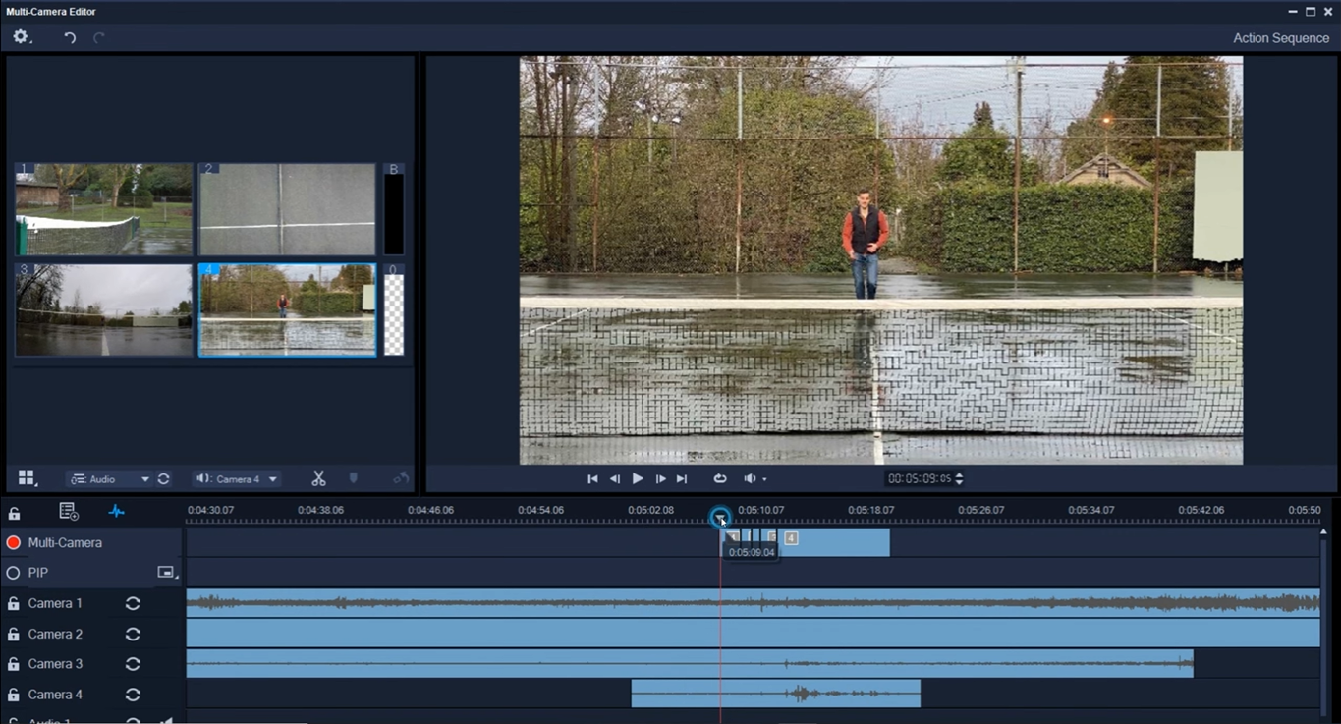Lock the Camera 2 track padlock

[x=14, y=634]
